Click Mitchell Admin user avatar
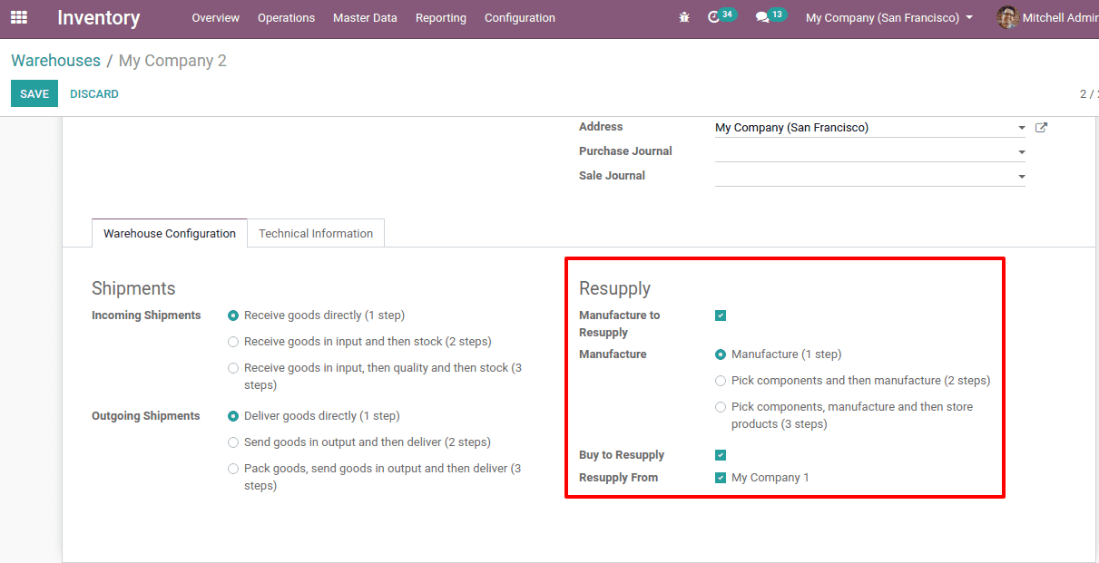This screenshot has height=563, width=1099. click(x=1007, y=17)
